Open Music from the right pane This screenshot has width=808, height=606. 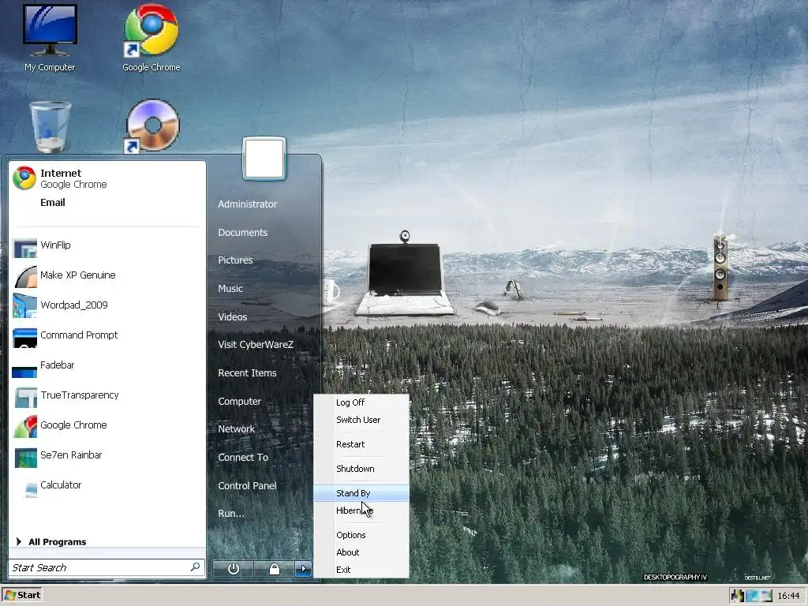pyautogui.click(x=230, y=289)
